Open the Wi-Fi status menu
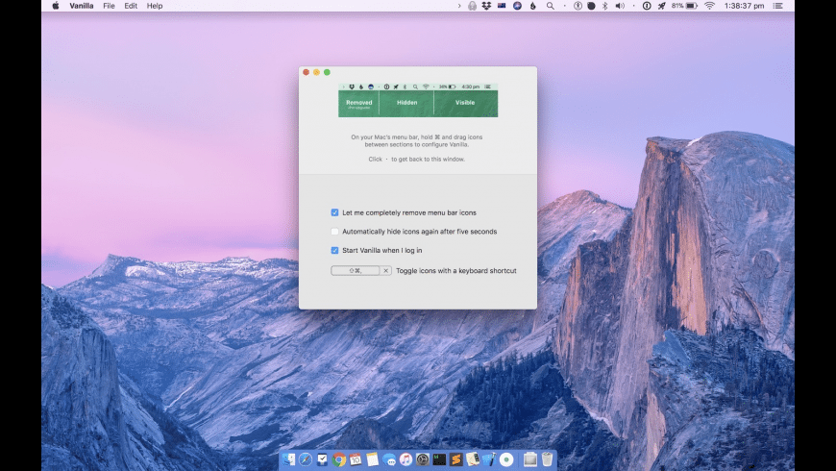The height and width of the screenshot is (471, 836). tap(709, 6)
